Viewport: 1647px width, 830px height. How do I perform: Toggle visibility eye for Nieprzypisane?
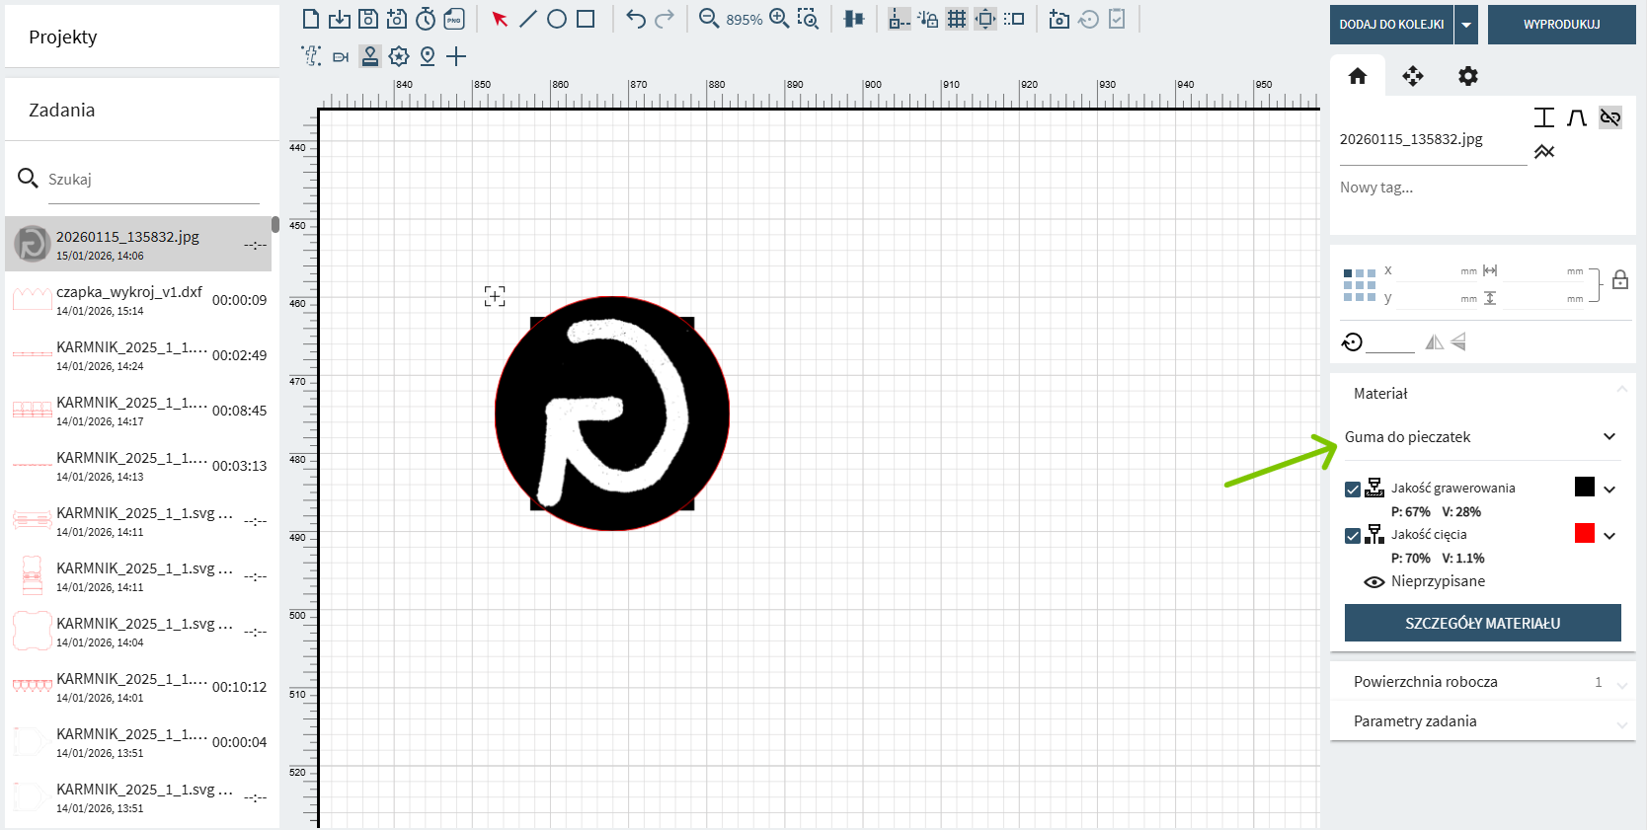[x=1373, y=582]
